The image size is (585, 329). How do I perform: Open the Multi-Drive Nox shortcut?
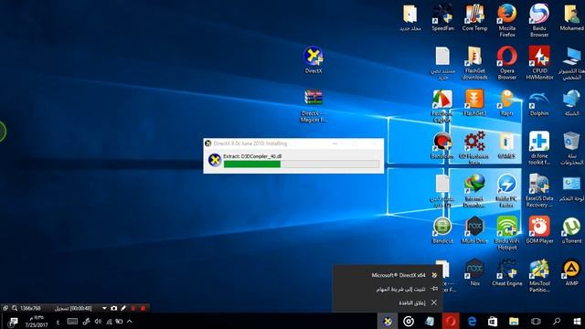click(x=474, y=230)
